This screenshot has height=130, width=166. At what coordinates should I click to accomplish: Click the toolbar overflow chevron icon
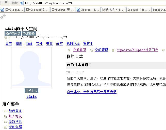pos(6,2)
